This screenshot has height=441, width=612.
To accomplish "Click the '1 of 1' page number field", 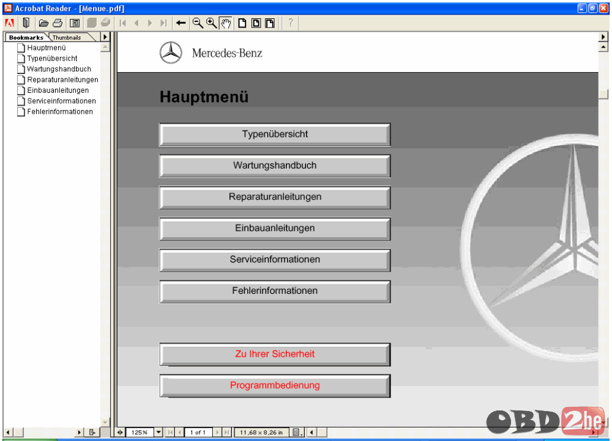I will click(x=198, y=432).
